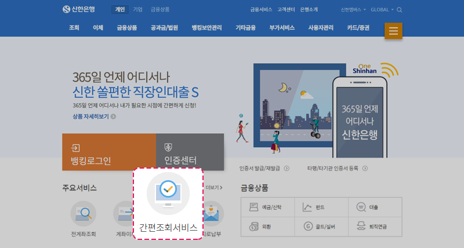Screen dimensions: 464x248
Task: Select the 개인 tab
Action: [x=120, y=9]
